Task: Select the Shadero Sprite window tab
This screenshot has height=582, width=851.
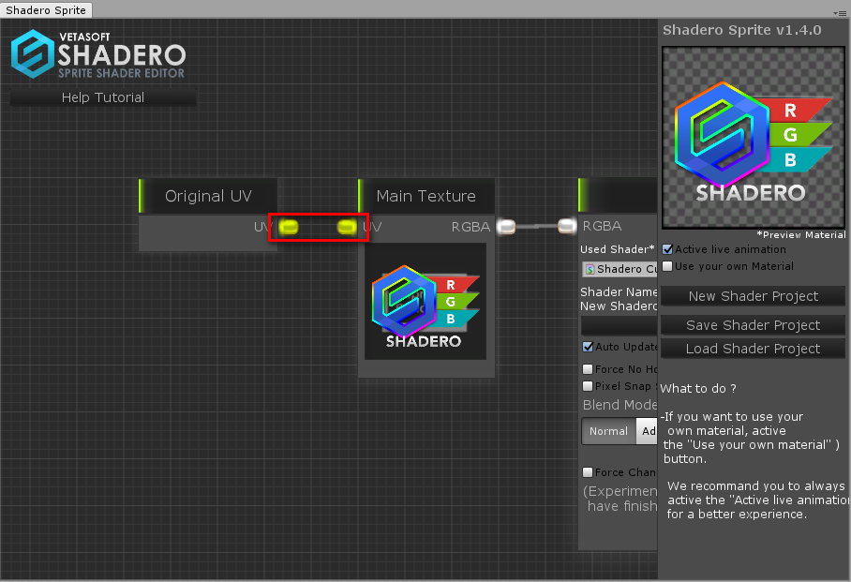Action: 46,9
